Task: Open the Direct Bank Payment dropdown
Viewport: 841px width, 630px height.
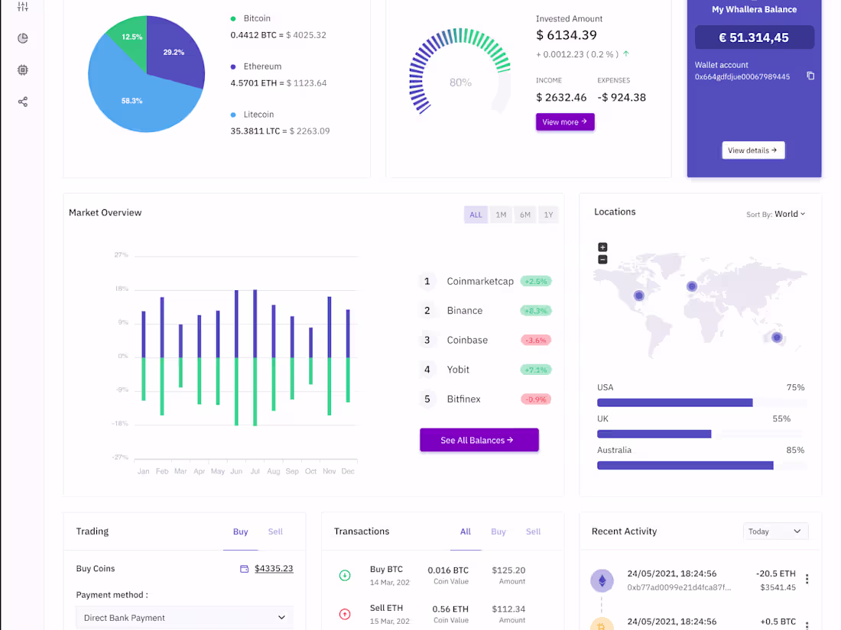Action: pos(183,617)
